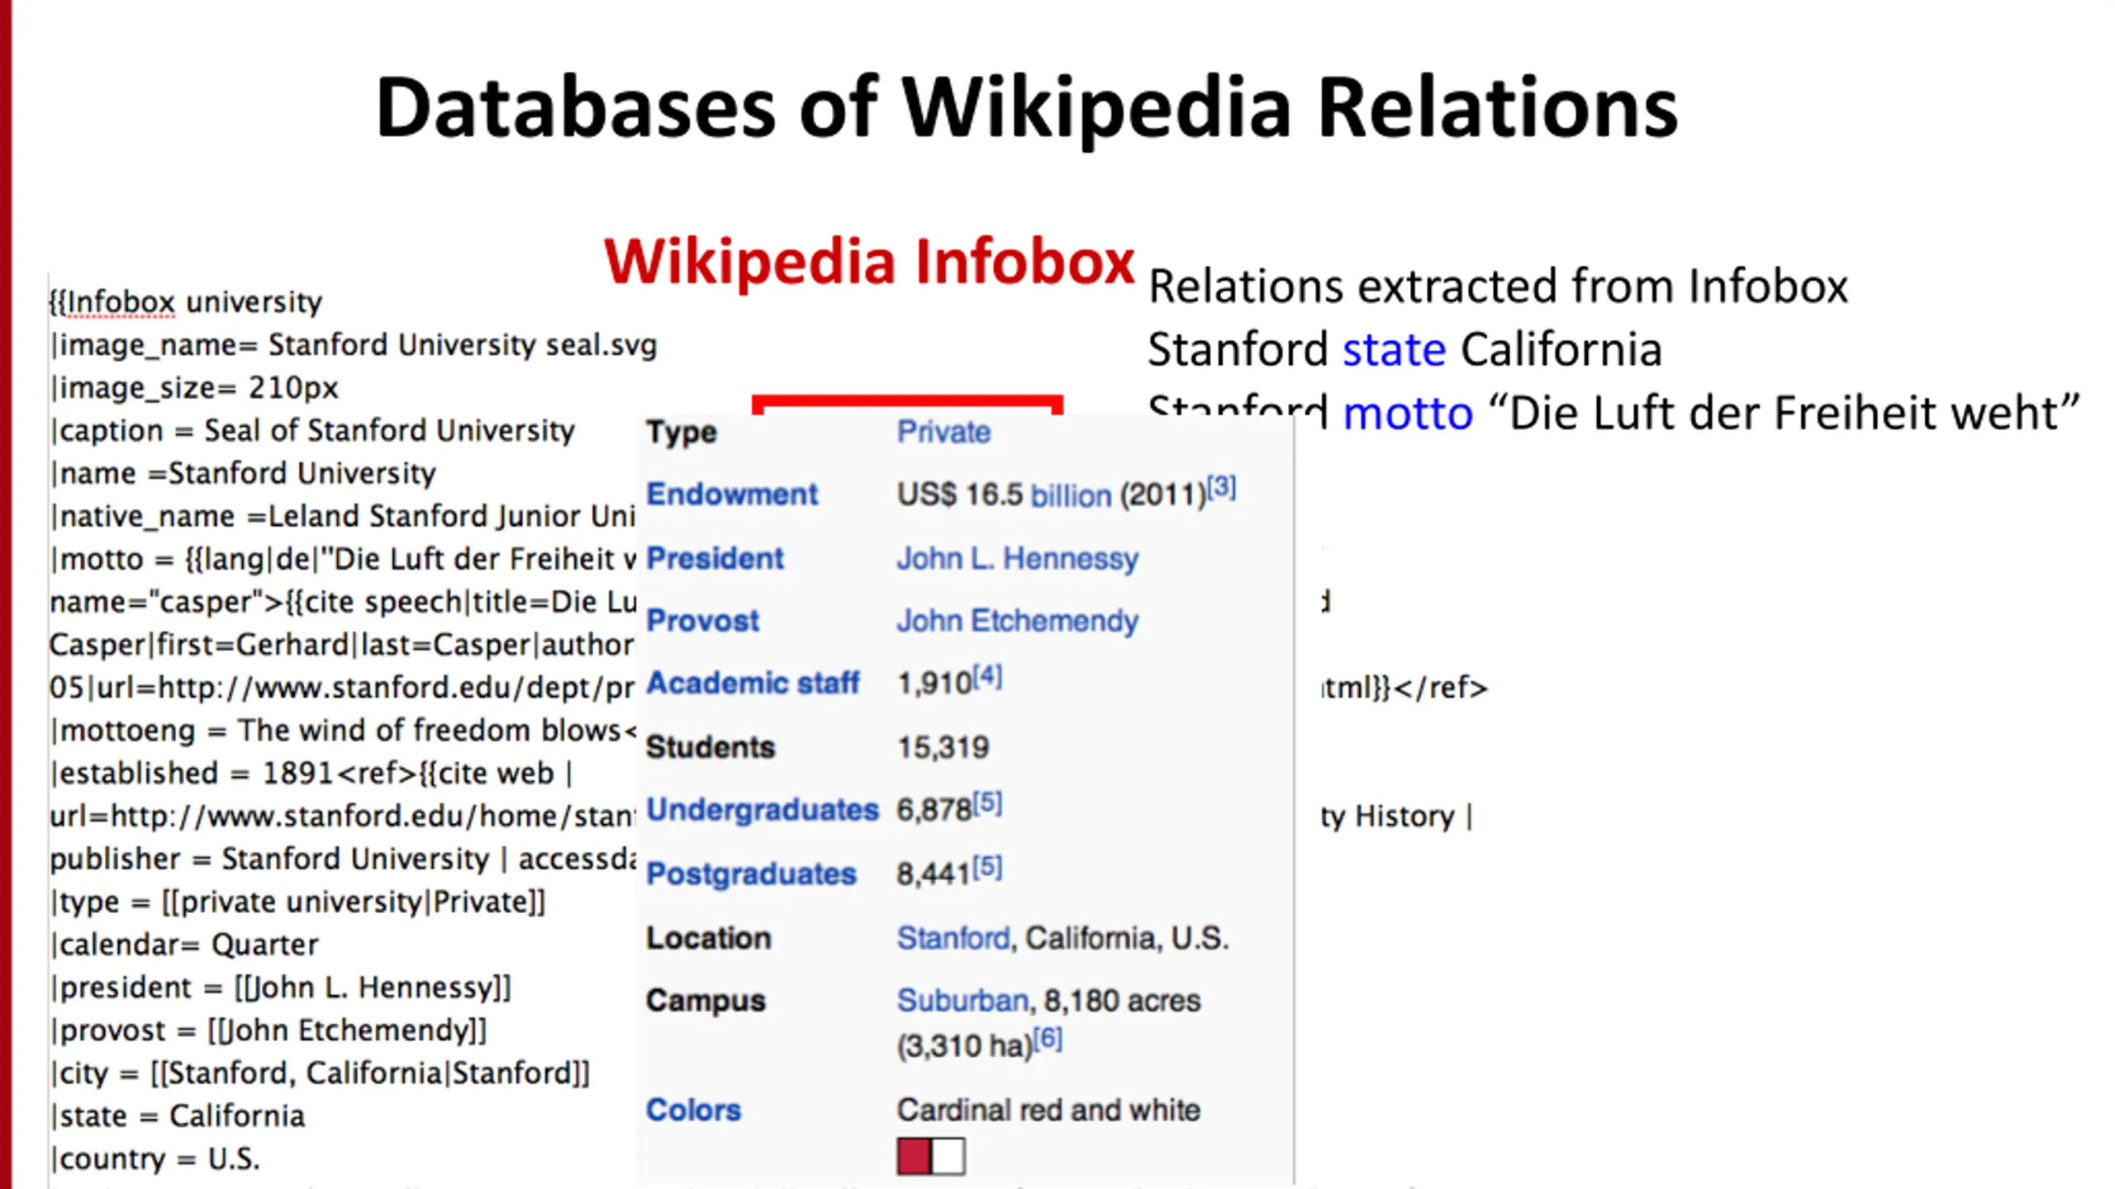
Task: Click the Academic staff label link
Action: tap(753, 684)
